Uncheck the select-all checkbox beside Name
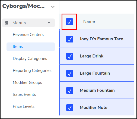The width and height of the screenshot is (137, 119). [69, 22]
